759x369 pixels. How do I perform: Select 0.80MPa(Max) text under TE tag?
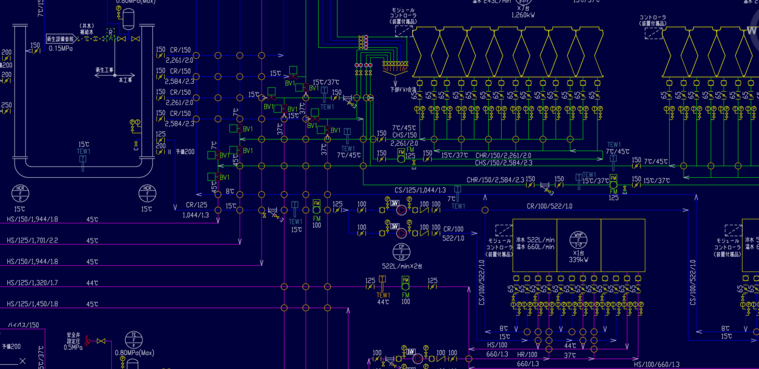point(134,353)
